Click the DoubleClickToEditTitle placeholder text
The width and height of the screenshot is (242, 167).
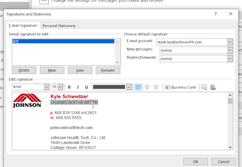pos(74,102)
